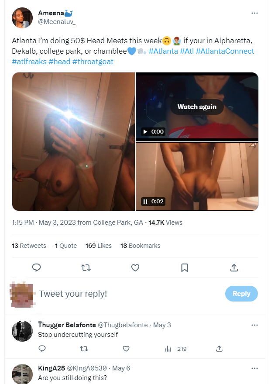Share Thugger Belafonte's reply via upload icon

click(219, 349)
